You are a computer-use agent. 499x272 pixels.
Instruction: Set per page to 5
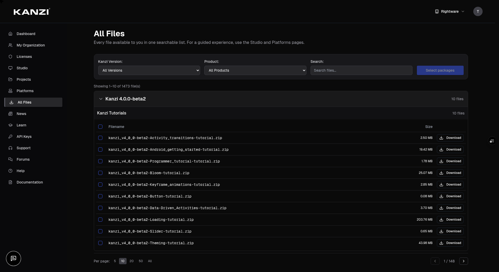(115, 261)
